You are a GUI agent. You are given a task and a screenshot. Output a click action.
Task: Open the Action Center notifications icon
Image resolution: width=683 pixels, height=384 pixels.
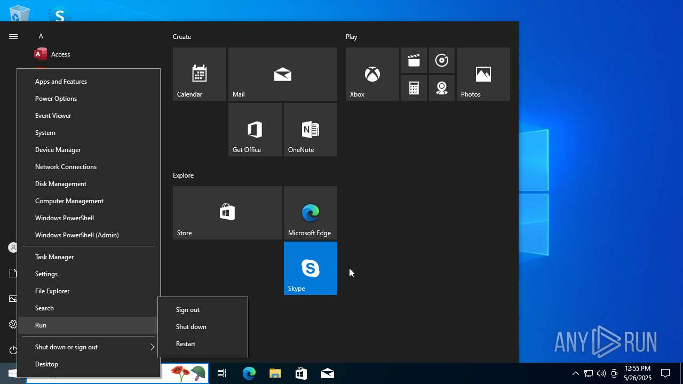(x=665, y=373)
